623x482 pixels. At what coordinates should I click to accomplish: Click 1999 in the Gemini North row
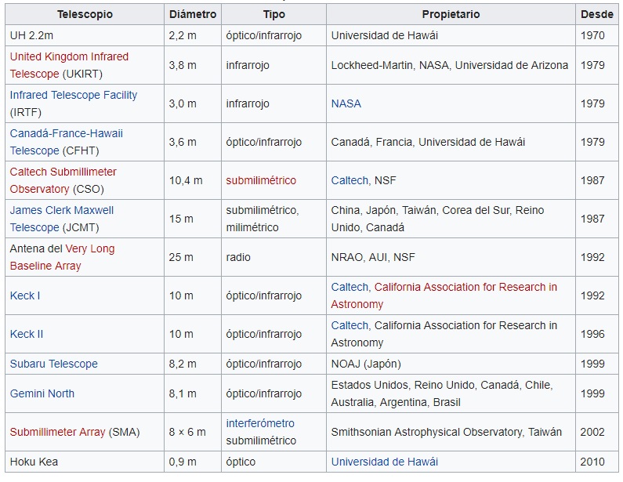click(x=597, y=393)
